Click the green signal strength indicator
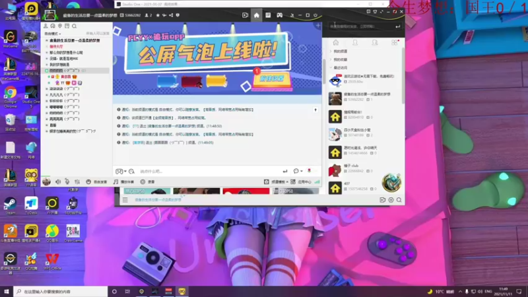The width and height of the screenshot is (528, 297). [x=317, y=182]
